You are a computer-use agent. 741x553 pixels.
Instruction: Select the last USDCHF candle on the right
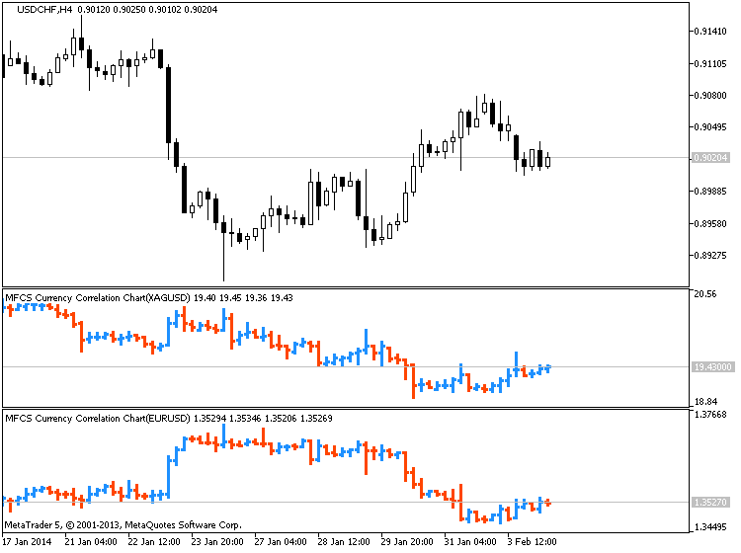(x=548, y=160)
